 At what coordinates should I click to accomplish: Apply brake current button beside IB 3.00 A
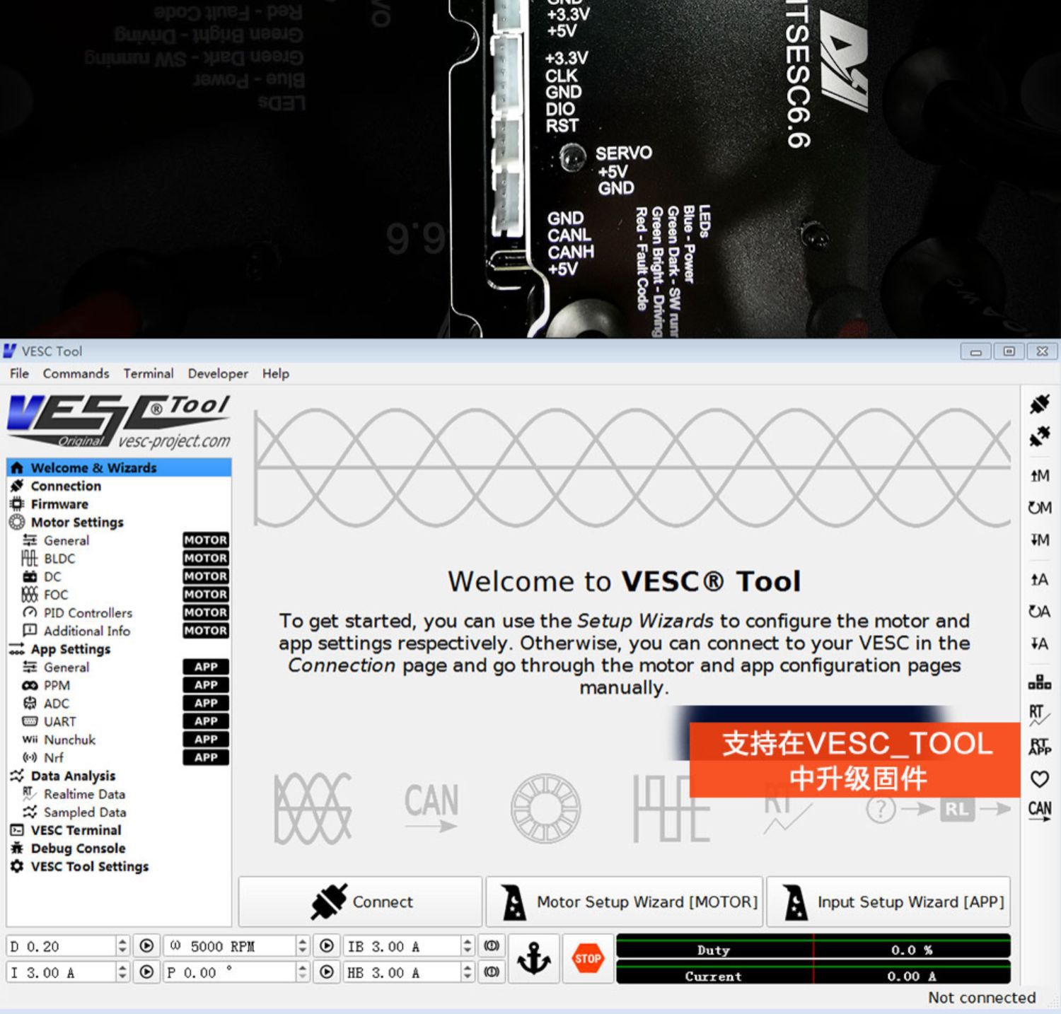(492, 946)
